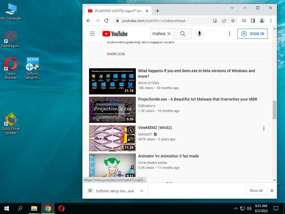Add VineMEMZ to Watch later

point(131,130)
